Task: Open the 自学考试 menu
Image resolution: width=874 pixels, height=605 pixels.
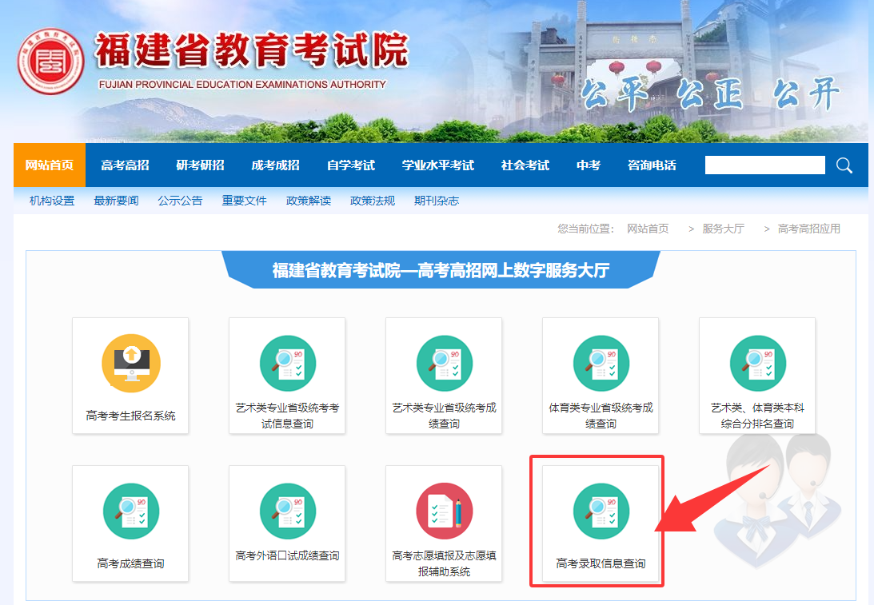Action: click(350, 165)
